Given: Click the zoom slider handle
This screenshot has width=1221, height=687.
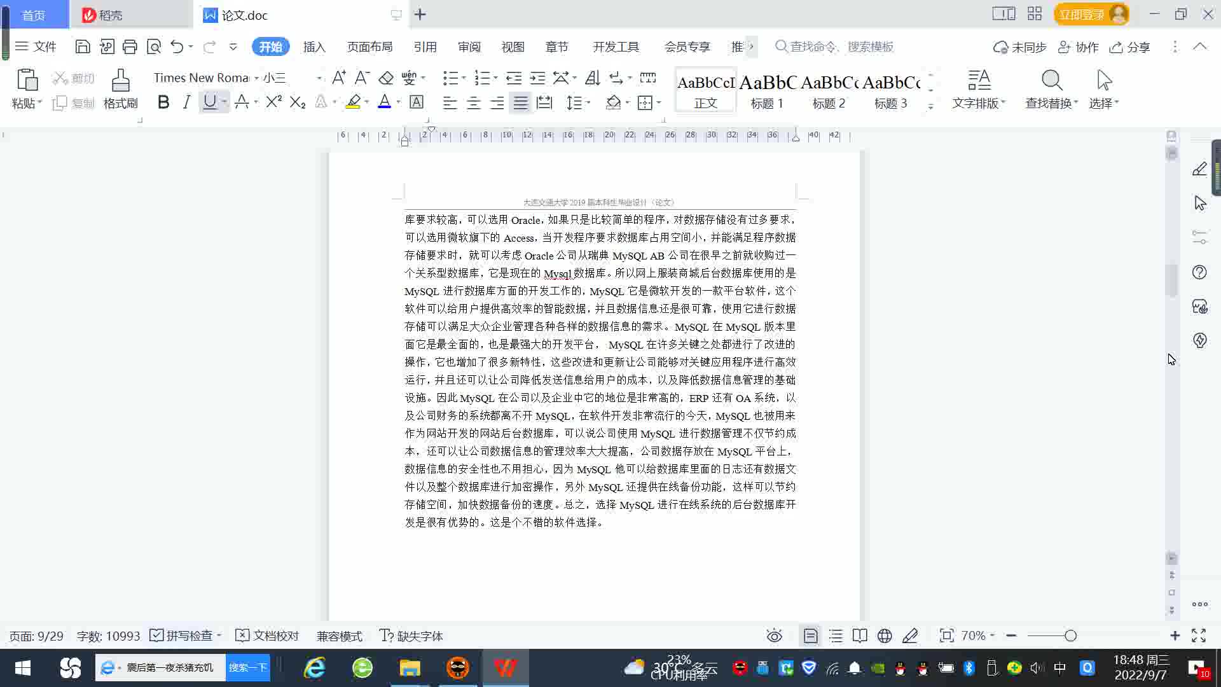Looking at the screenshot, I should (x=1070, y=635).
